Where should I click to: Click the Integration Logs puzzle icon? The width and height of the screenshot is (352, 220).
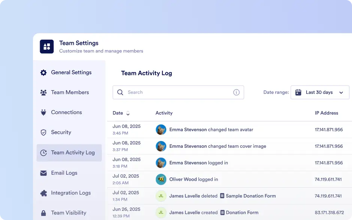(43, 193)
